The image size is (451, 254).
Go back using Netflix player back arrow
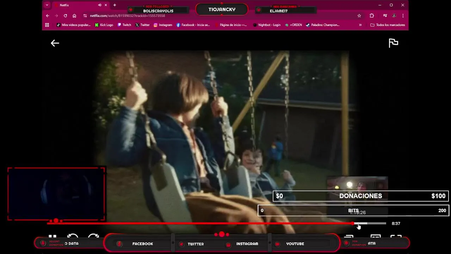pyautogui.click(x=55, y=43)
